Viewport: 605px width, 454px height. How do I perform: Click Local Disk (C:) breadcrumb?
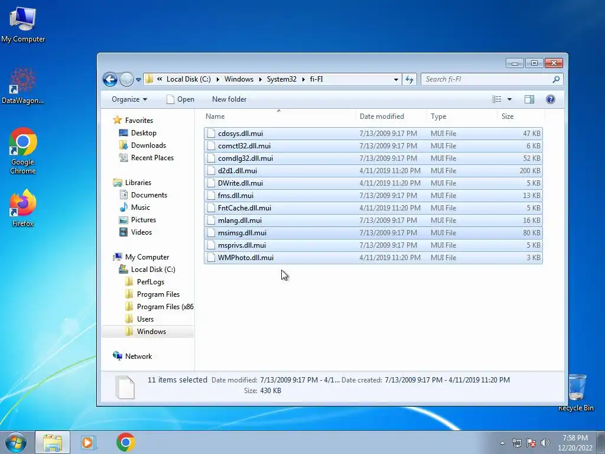[188, 79]
